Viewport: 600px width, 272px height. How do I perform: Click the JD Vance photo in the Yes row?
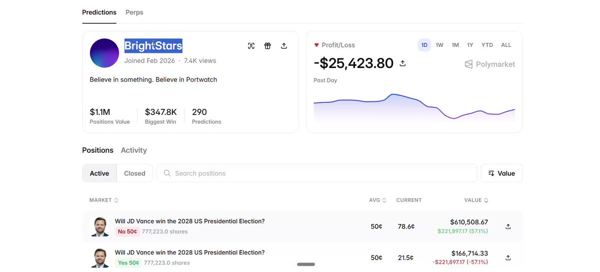tap(100, 258)
